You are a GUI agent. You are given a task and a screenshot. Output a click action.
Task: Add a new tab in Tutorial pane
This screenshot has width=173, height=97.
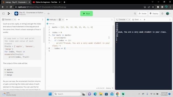pos(19,20)
